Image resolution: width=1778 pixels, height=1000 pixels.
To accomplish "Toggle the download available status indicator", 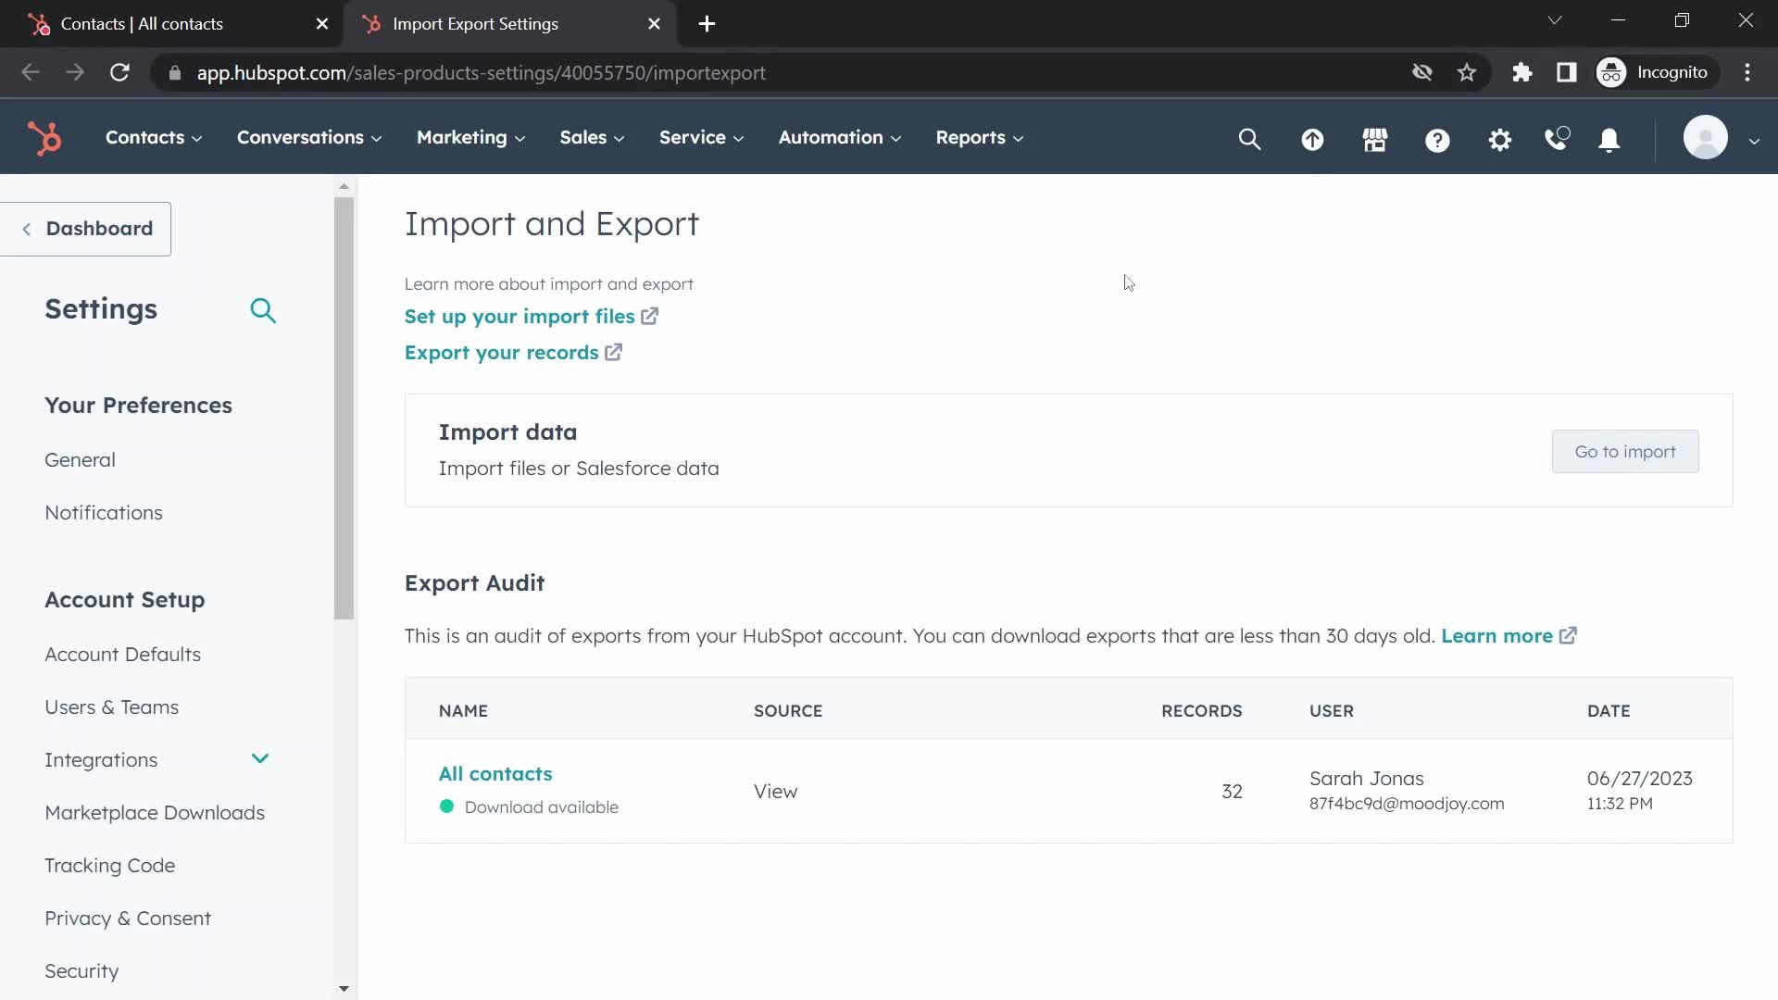I will 445,805.
